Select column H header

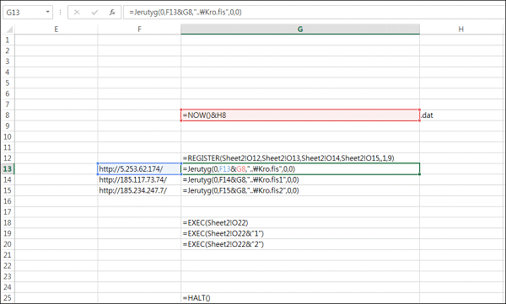coord(460,29)
